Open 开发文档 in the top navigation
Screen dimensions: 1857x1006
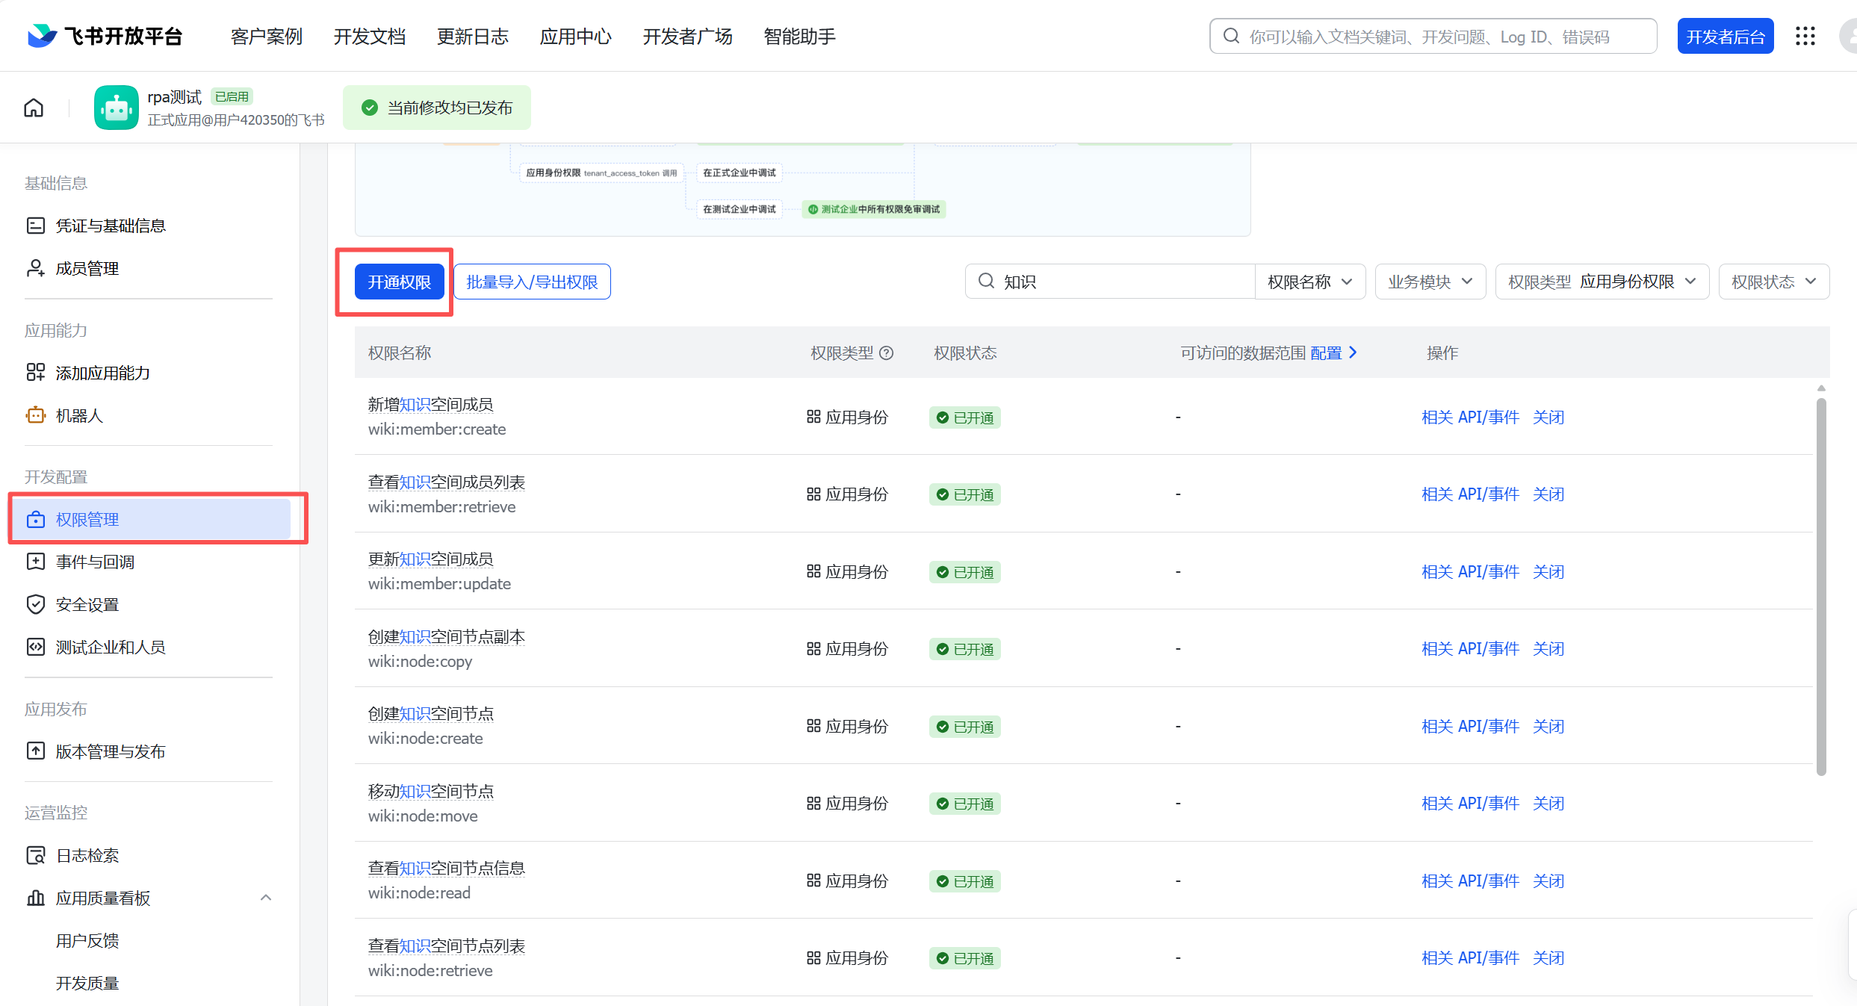[369, 36]
